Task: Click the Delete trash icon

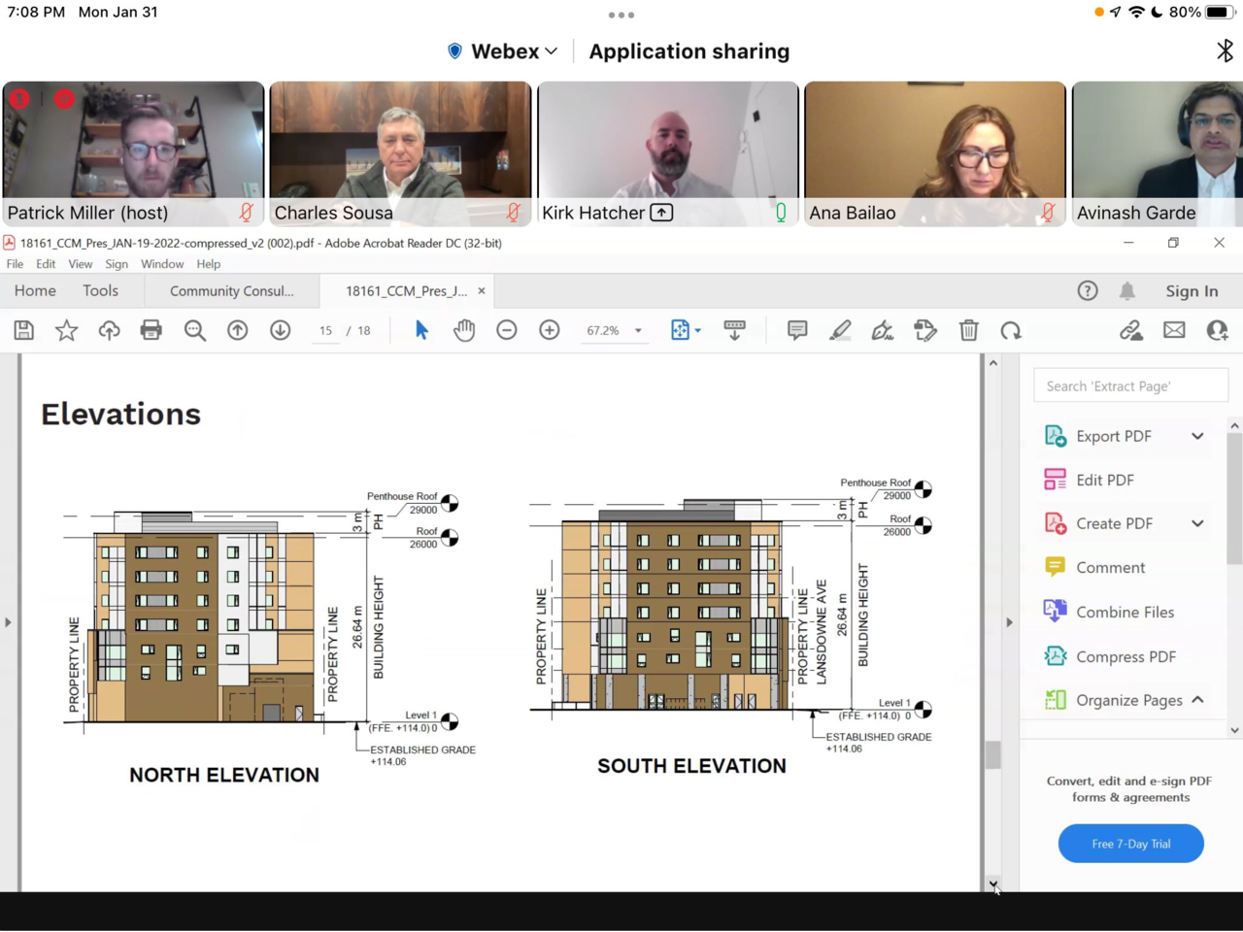Action: click(969, 331)
